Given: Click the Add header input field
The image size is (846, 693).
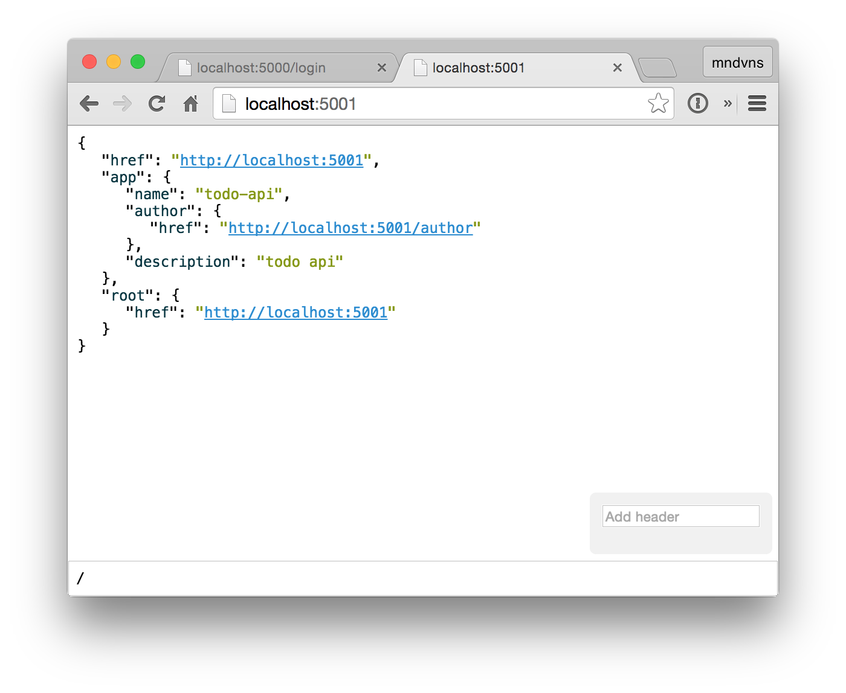Looking at the screenshot, I should pos(680,517).
